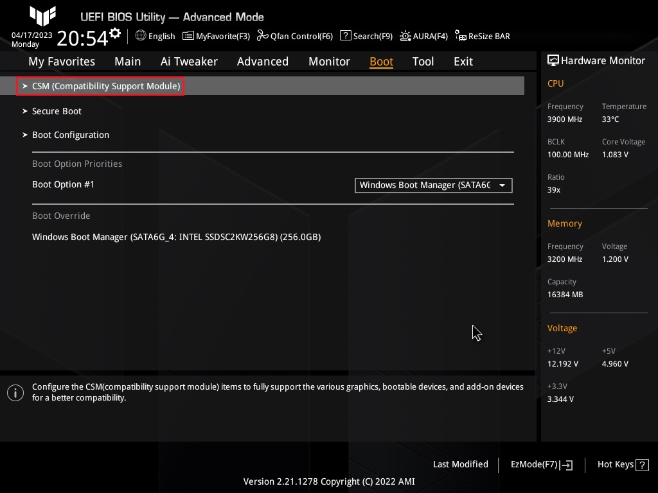This screenshot has height=493, width=658.
Task: Click the AURA lighting icon
Action: [405, 36]
